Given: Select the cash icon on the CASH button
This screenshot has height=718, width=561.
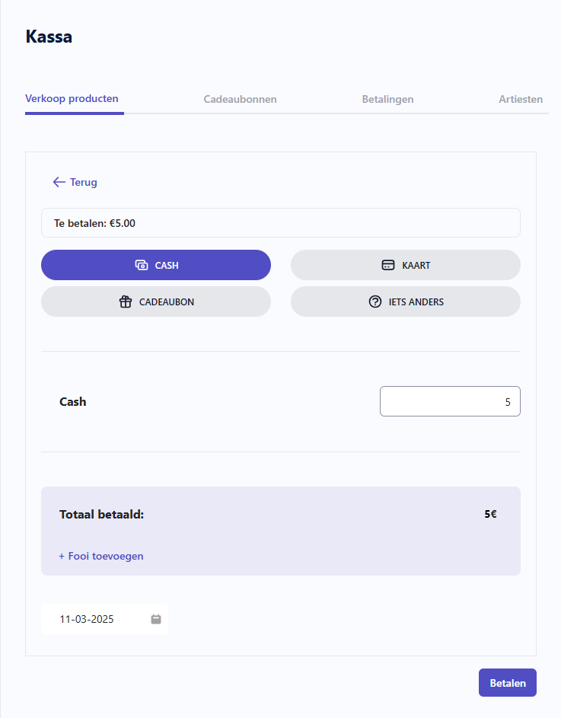Looking at the screenshot, I should pyautogui.click(x=140, y=265).
